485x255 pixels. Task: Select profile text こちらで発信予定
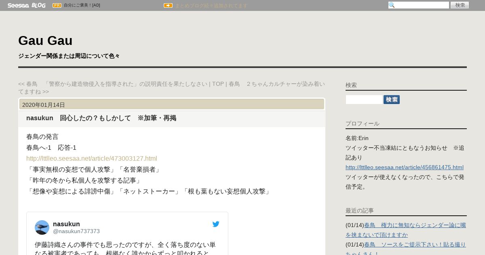(405, 182)
